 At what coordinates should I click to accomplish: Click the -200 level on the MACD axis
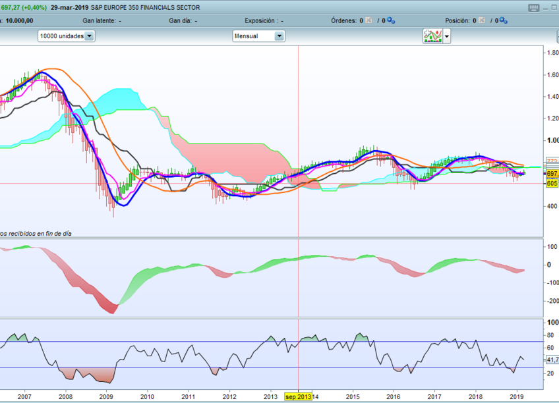[x=552, y=301]
